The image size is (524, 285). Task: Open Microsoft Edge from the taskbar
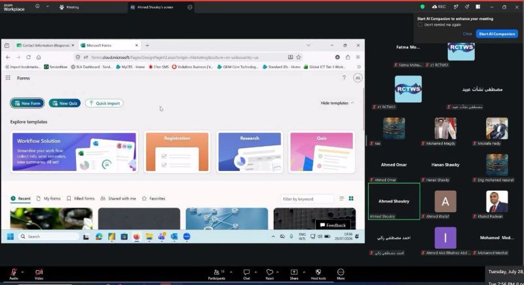coord(99,237)
